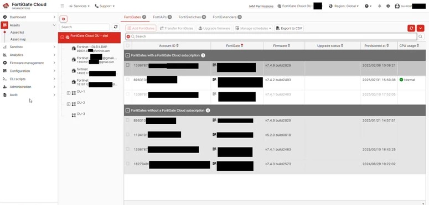This screenshot has width=429, height=205.
Task: Open the help question mark menu
Action: tap(368, 6)
